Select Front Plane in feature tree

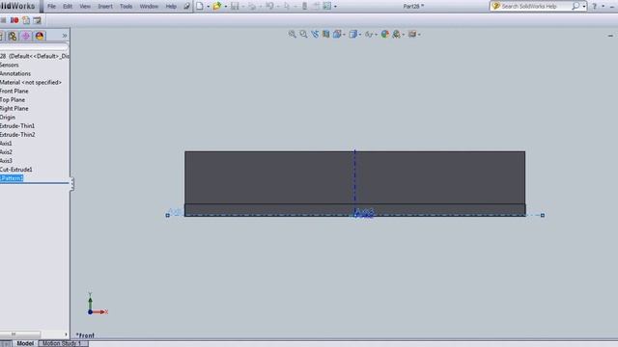pos(14,91)
